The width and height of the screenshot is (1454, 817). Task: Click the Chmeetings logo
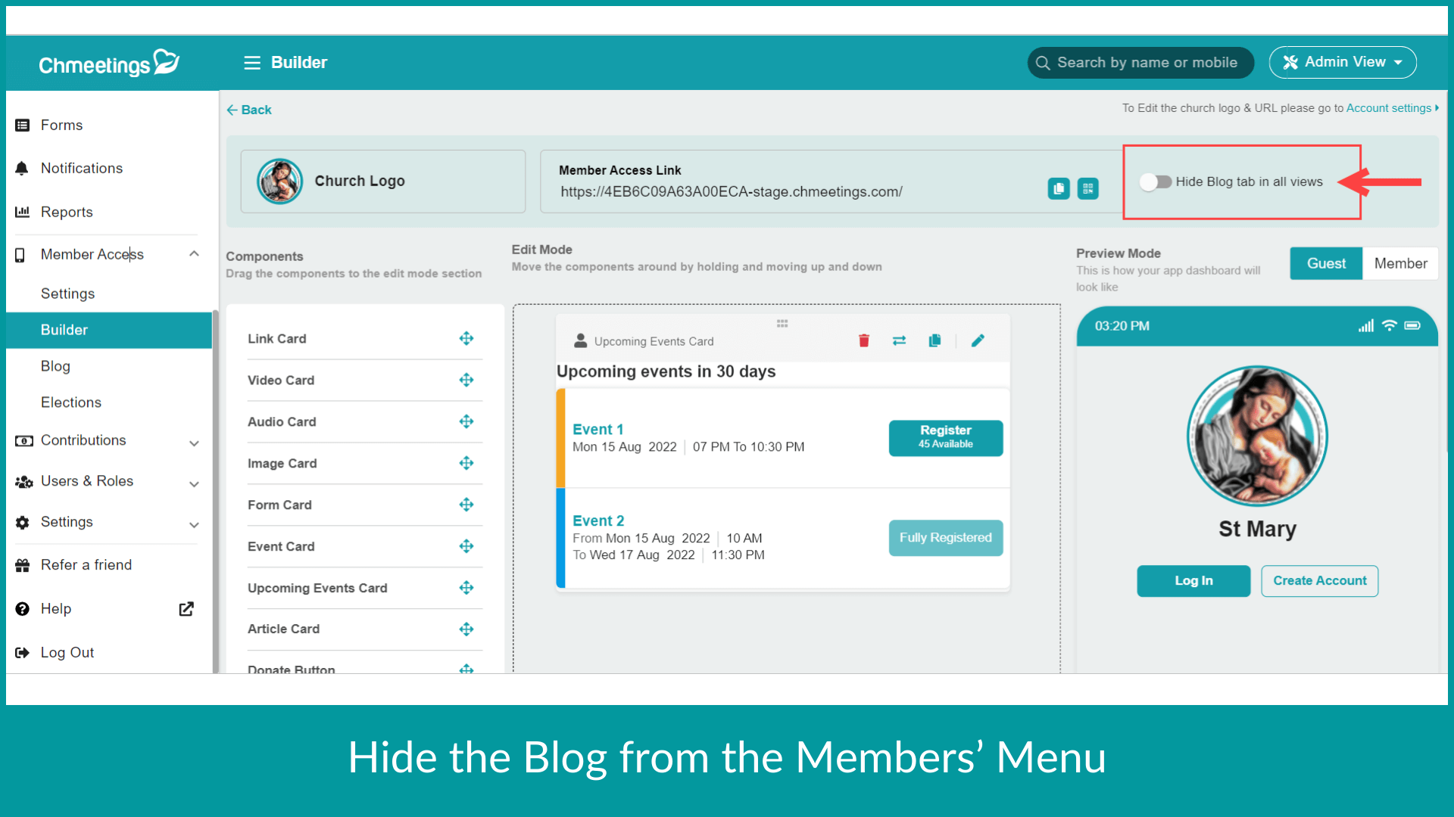(x=109, y=64)
